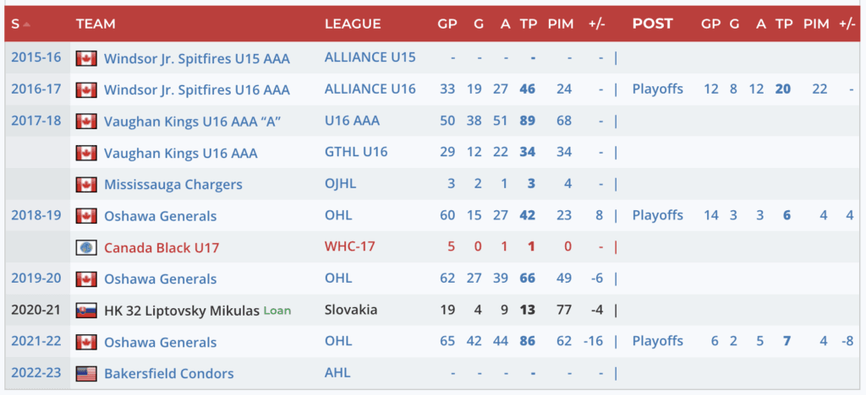Viewport: 866px width, 395px height.
Task: Open the Bakersfield Condors team link
Action: point(168,374)
